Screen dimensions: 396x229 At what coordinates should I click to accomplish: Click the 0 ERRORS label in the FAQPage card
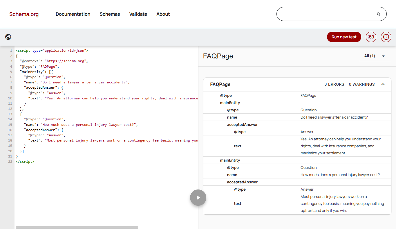coord(334,84)
